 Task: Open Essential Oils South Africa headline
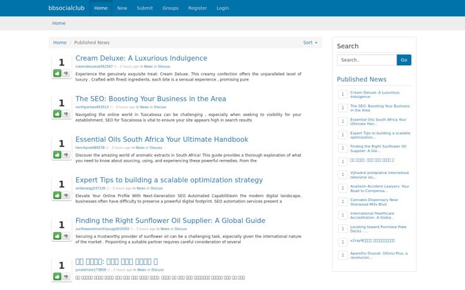(161, 139)
